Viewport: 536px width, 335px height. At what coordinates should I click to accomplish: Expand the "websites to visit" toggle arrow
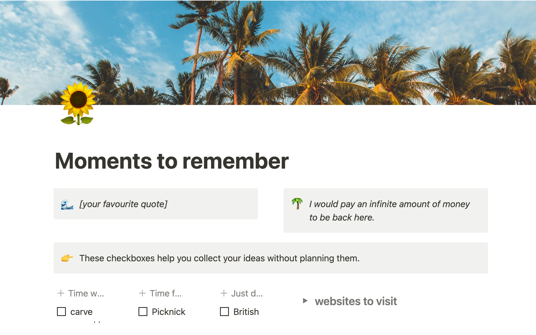tap(305, 301)
